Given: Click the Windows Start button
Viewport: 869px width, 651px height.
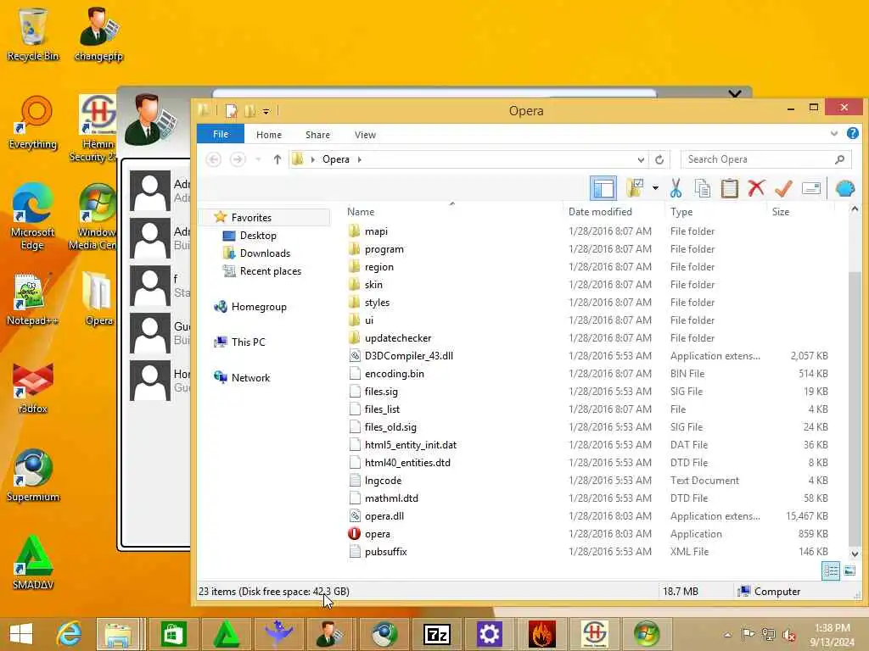Looking at the screenshot, I should click(x=21, y=634).
